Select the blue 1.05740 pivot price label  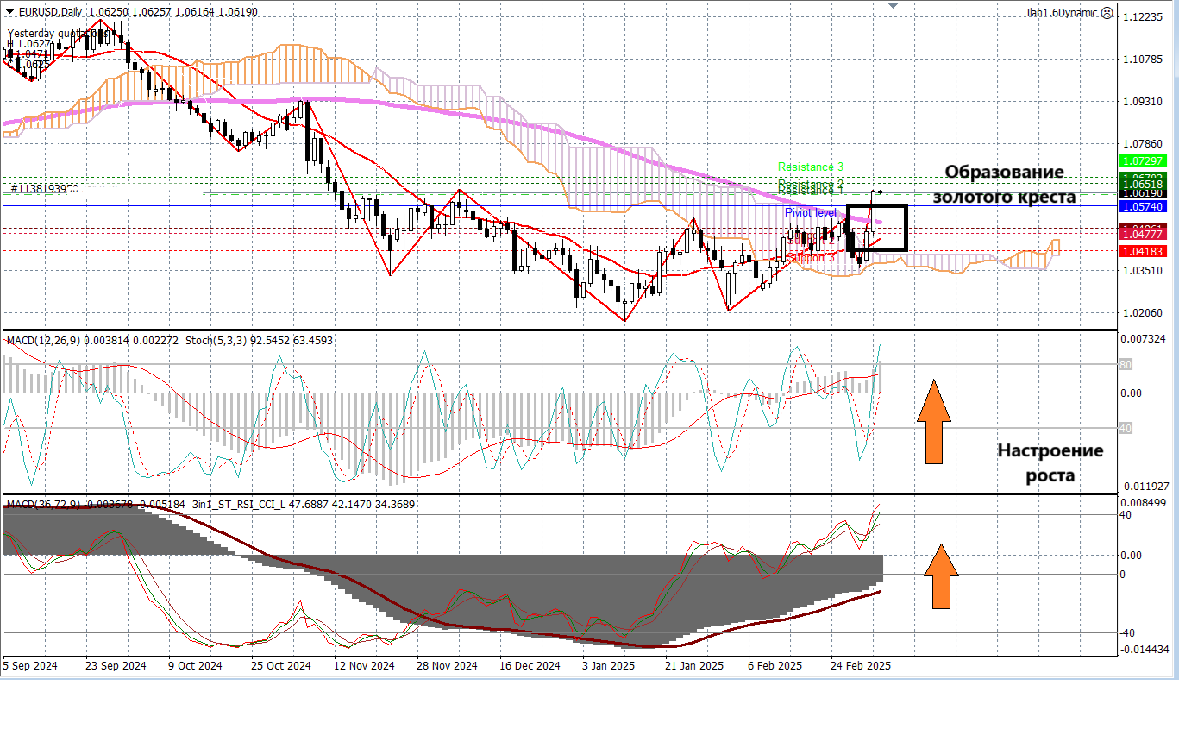[1142, 207]
